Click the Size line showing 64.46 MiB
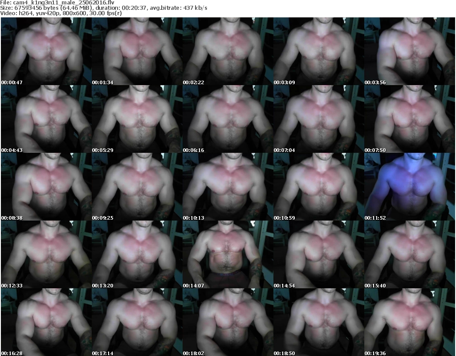This screenshot has width=456, height=356. pyautogui.click(x=103, y=8)
